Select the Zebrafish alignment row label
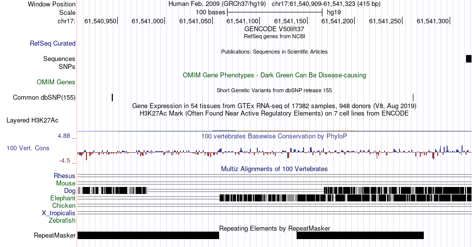The height and width of the screenshot is (247, 472). [62, 220]
